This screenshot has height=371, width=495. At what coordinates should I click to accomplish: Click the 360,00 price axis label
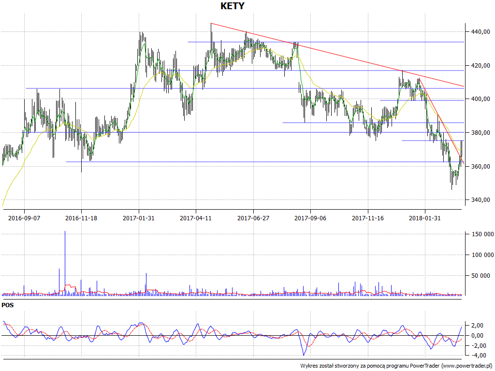point(480,166)
